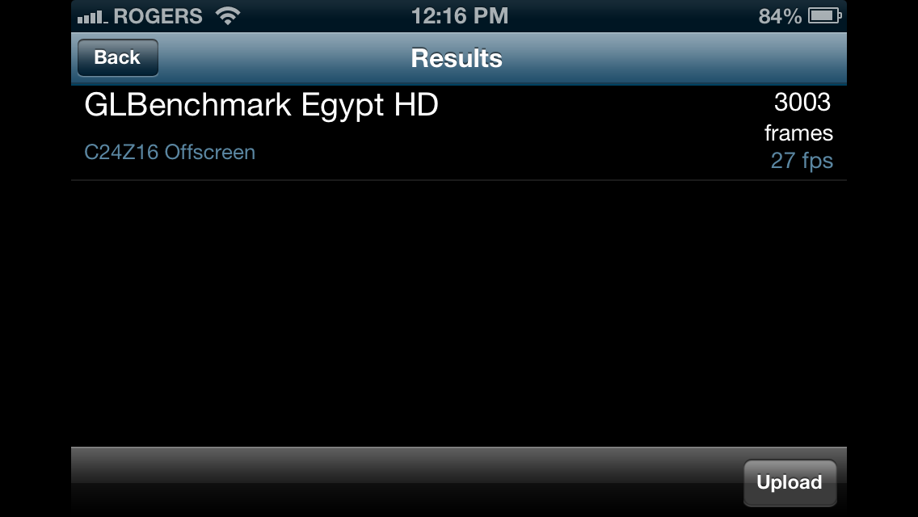Tap the Wi-Fi status icon
Image resolution: width=918 pixels, height=517 pixels.
(228, 16)
